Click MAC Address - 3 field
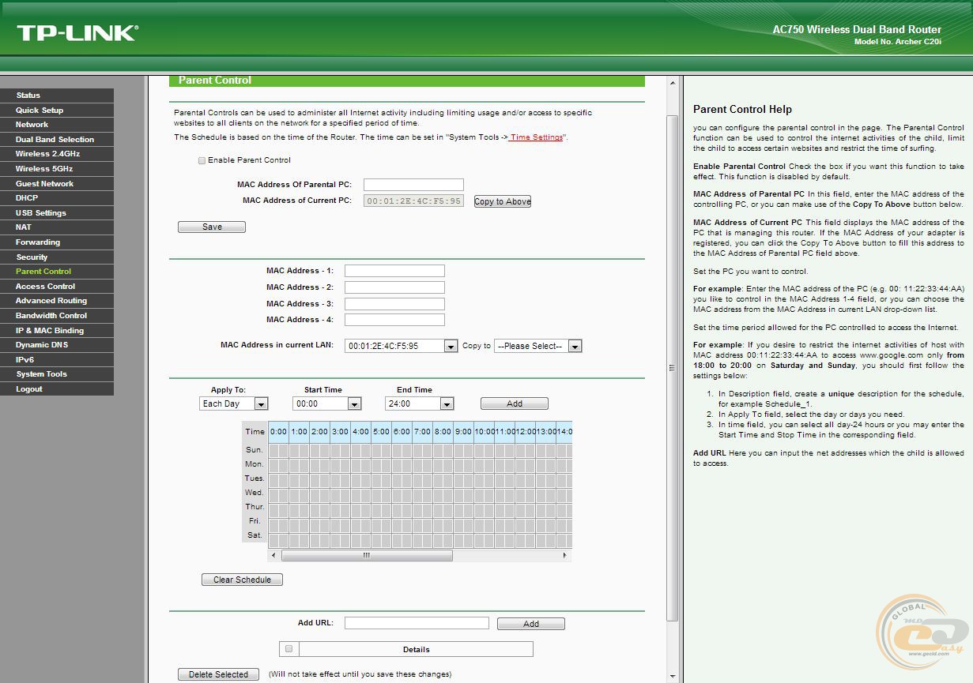This screenshot has height=683, width=973. click(x=394, y=304)
